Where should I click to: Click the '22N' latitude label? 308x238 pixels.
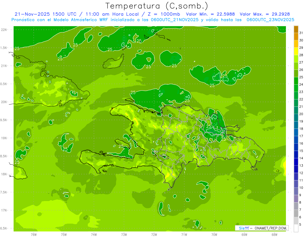4,30
